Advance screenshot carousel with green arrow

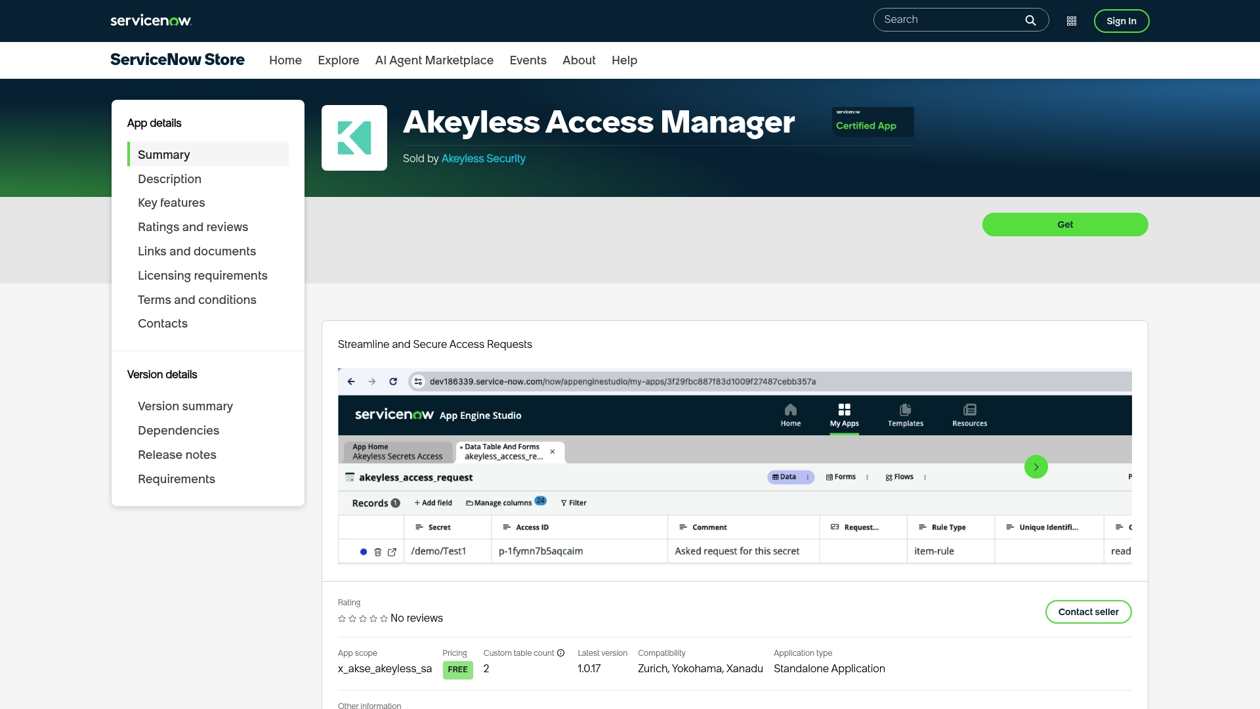[1036, 467]
